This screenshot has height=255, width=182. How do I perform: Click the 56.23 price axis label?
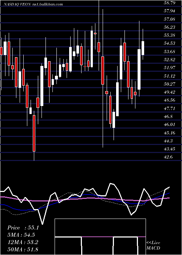pos(170,27)
